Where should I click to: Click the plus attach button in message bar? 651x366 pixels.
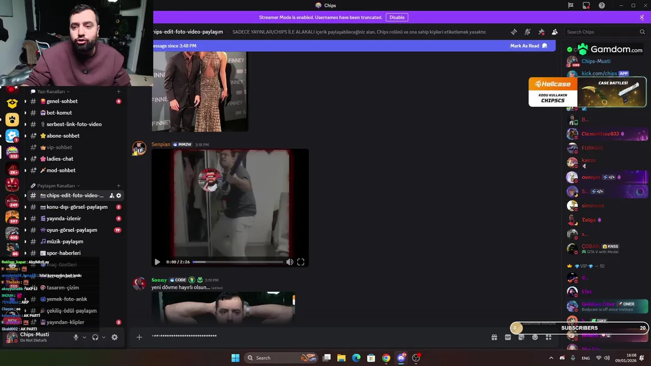(x=139, y=337)
